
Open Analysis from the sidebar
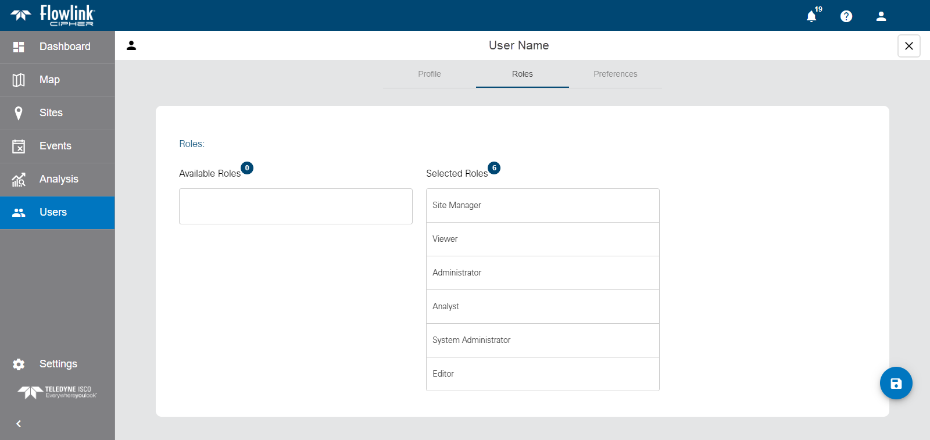(57, 179)
